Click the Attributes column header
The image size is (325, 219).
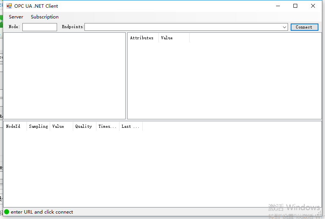pos(143,38)
